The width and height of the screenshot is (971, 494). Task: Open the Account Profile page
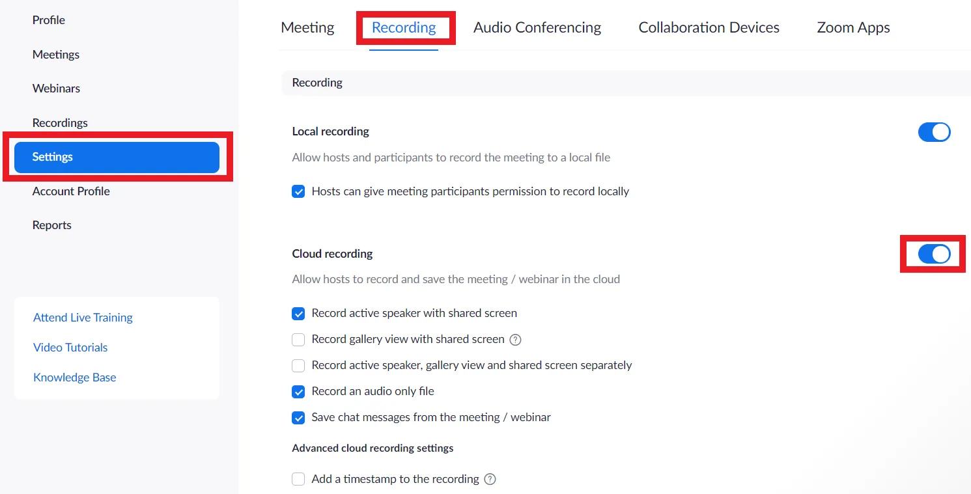[x=71, y=191]
